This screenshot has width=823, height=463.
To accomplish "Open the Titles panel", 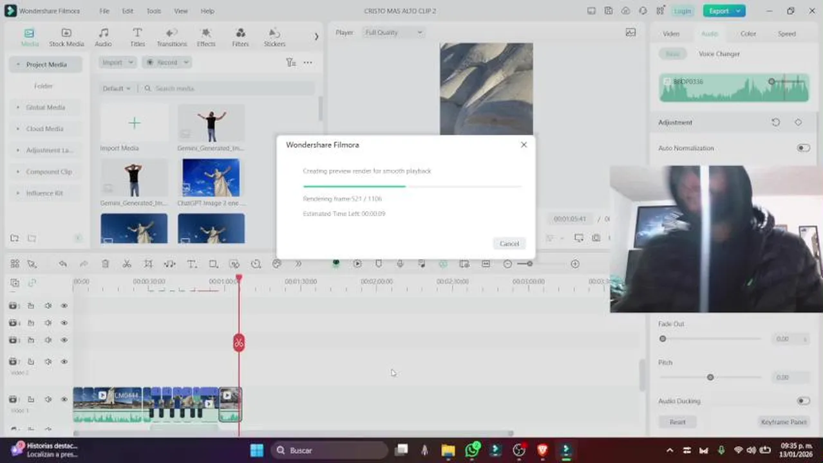I will pyautogui.click(x=137, y=37).
